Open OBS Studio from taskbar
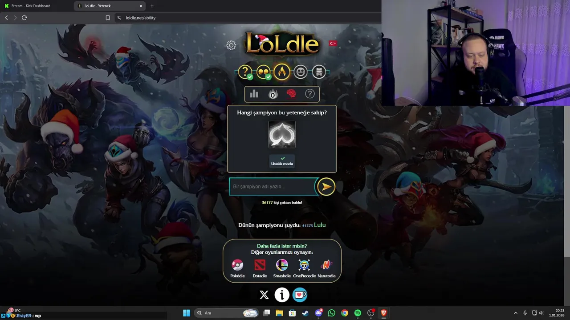Screen dimensions: 570x320 coord(370,313)
